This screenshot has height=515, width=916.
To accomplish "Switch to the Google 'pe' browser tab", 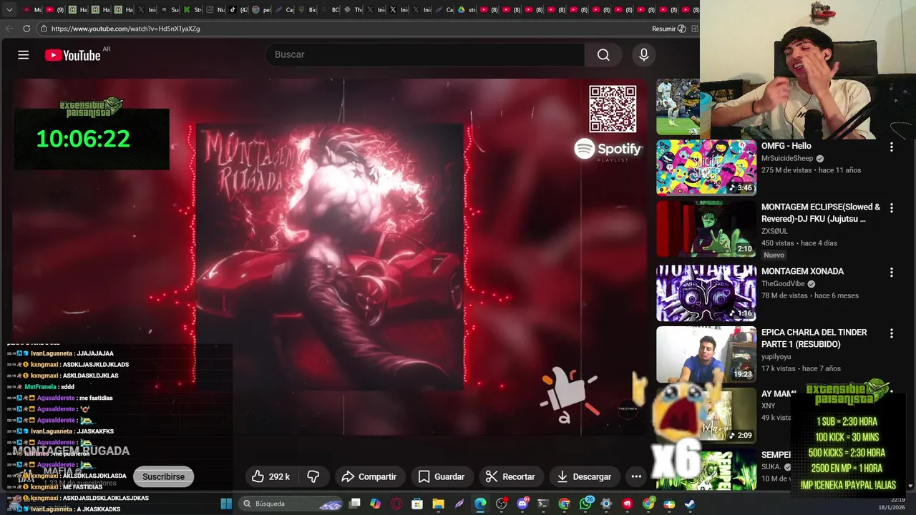I will [x=261, y=10].
